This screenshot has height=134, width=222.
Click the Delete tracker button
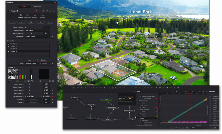click(43, 60)
